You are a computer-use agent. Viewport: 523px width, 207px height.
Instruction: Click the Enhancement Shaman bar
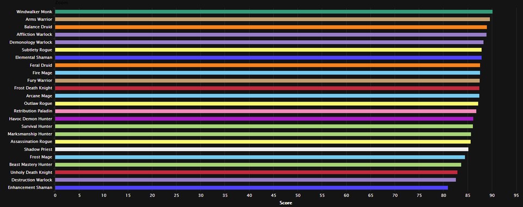point(252,187)
